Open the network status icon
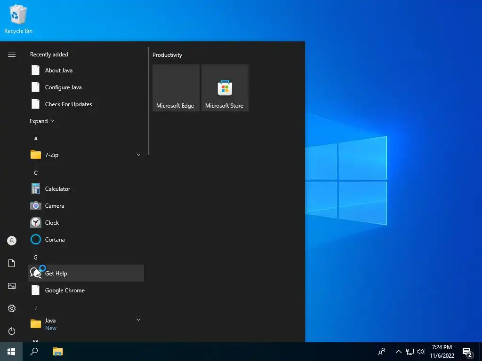Image resolution: width=482 pixels, height=361 pixels. (410, 352)
